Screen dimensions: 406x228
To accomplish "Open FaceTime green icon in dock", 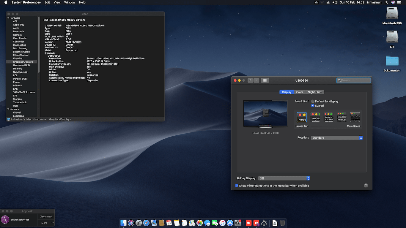I will (x=215, y=223).
